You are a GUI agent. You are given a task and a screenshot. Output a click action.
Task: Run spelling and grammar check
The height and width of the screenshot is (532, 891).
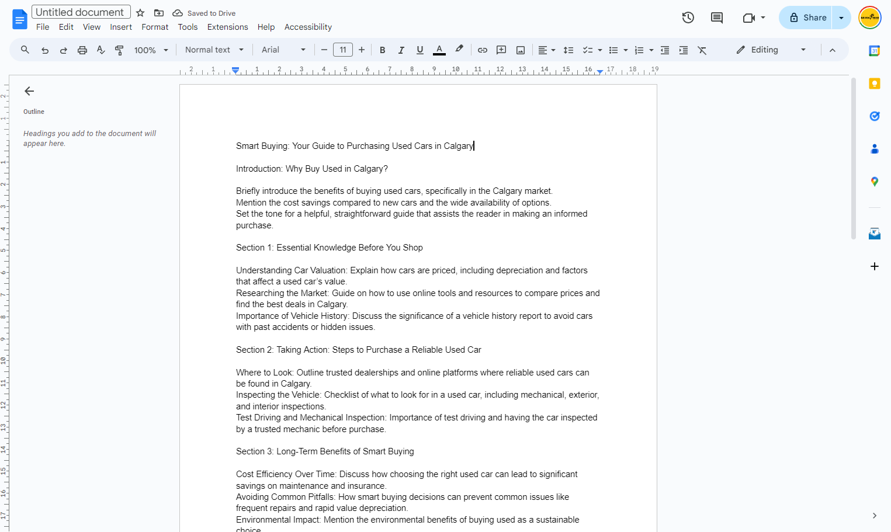[x=101, y=50]
